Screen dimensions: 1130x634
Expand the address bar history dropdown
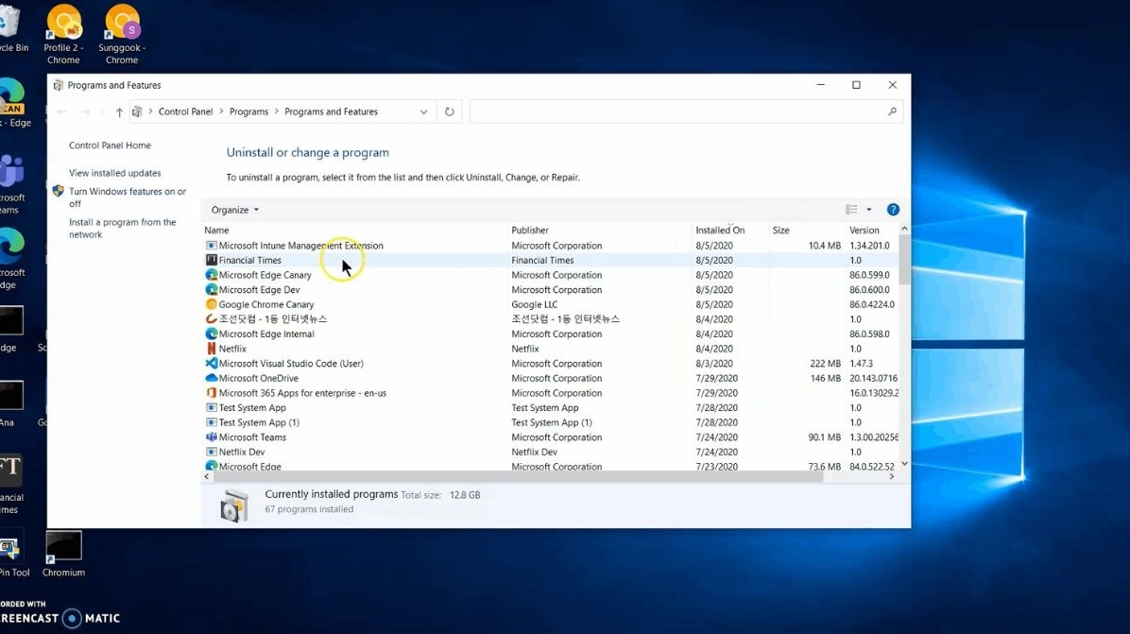pos(423,111)
